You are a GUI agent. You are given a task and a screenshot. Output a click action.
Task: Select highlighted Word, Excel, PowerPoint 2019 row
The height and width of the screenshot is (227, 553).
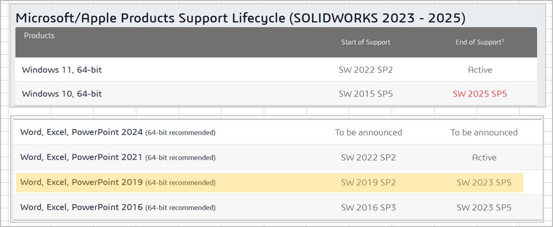coord(270,183)
